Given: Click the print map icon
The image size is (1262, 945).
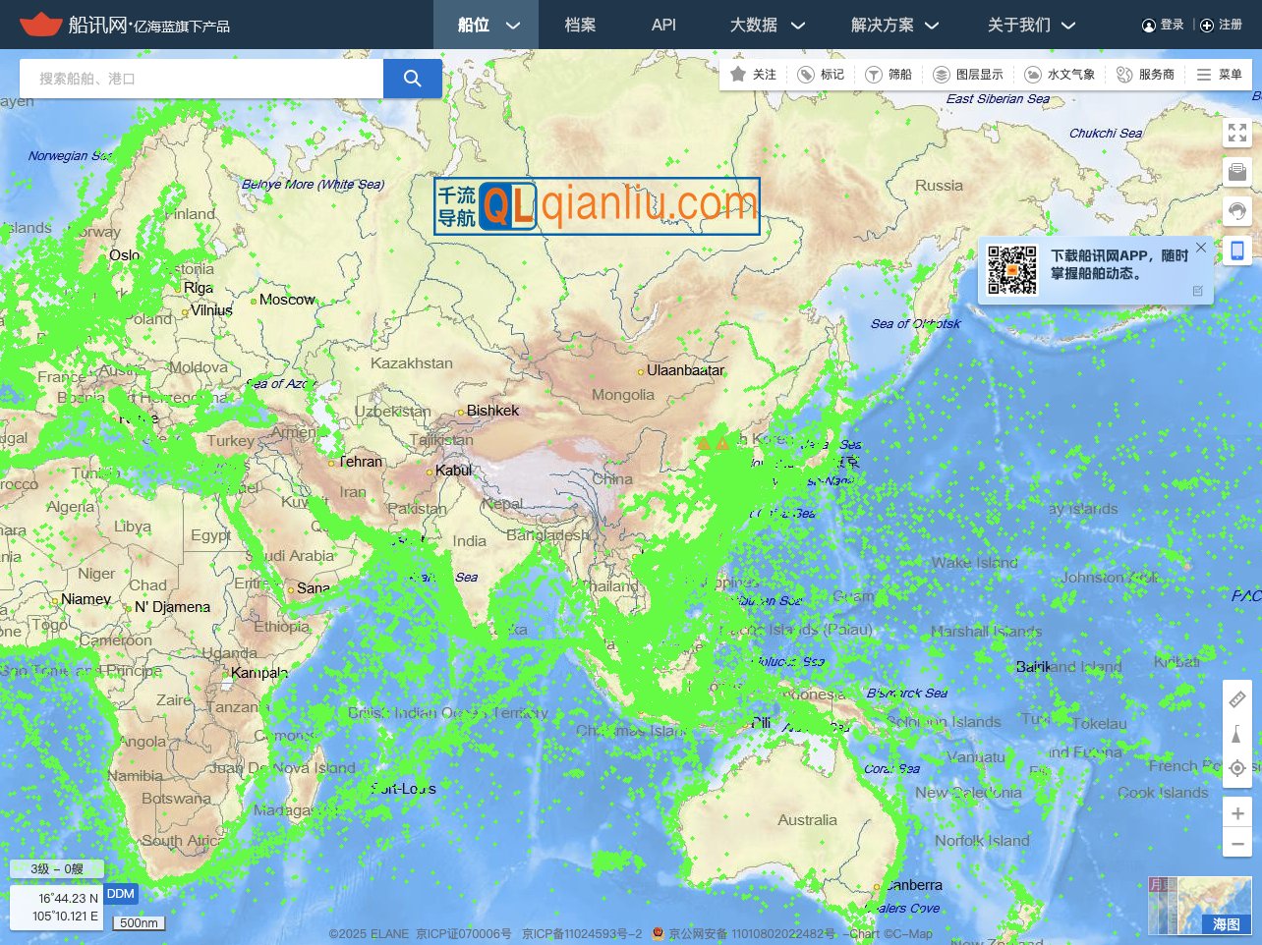Looking at the screenshot, I should pyautogui.click(x=1237, y=172).
